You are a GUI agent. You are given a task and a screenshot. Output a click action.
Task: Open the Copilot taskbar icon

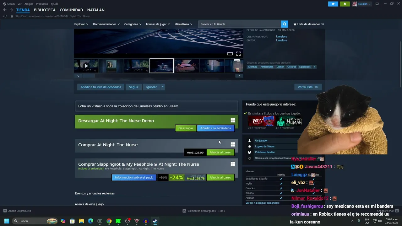click(63, 221)
